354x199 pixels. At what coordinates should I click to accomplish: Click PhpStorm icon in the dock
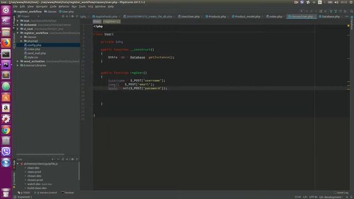coord(6,65)
